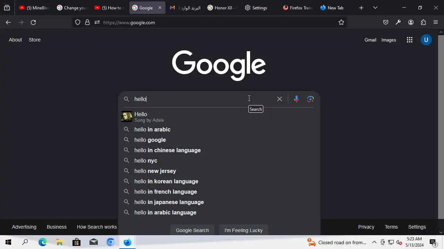The width and height of the screenshot is (444, 249).
Task: Choose suggestion hello in chinese language
Action: point(219,150)
